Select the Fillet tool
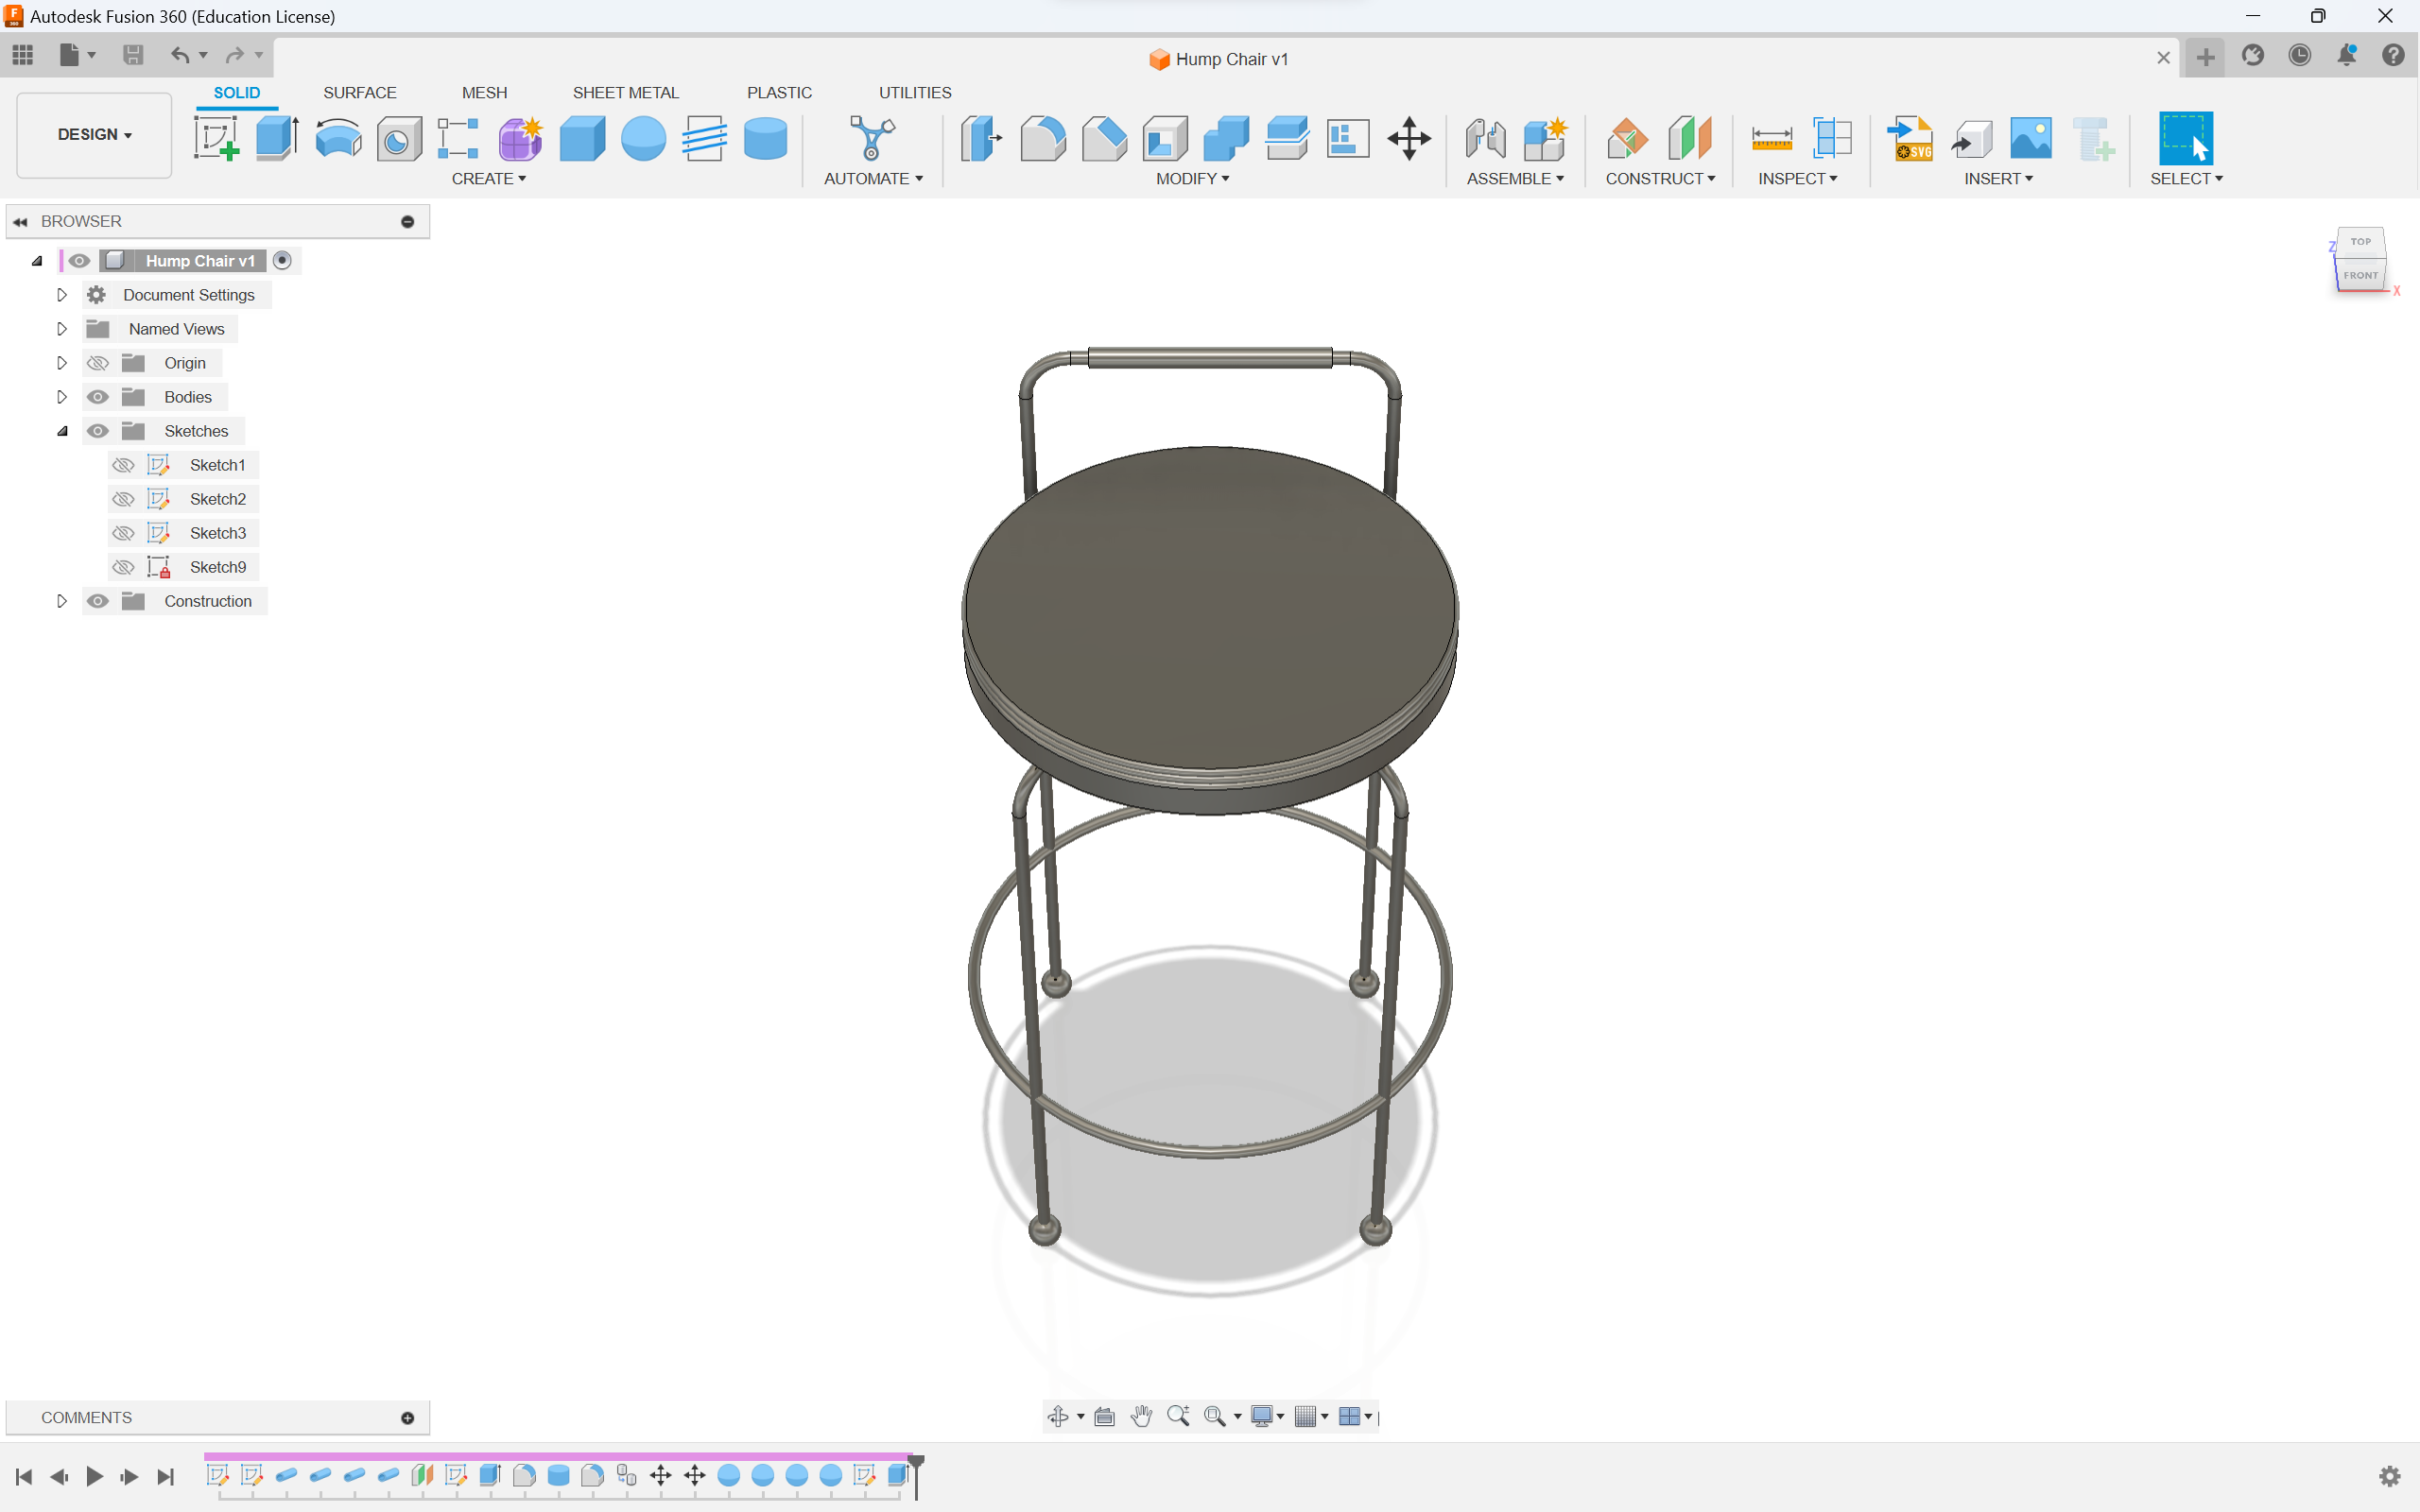Viewport: 2420px width, 1512px height. [1043, 138]
